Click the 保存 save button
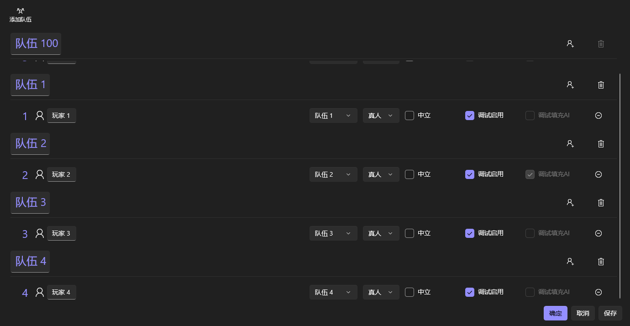This screenshot has width=630, height=326. [610, 313]
